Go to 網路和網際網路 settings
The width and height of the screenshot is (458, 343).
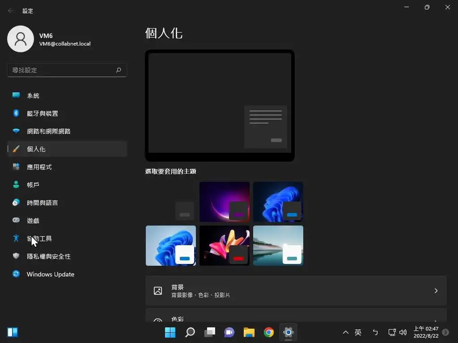[67, 131]
